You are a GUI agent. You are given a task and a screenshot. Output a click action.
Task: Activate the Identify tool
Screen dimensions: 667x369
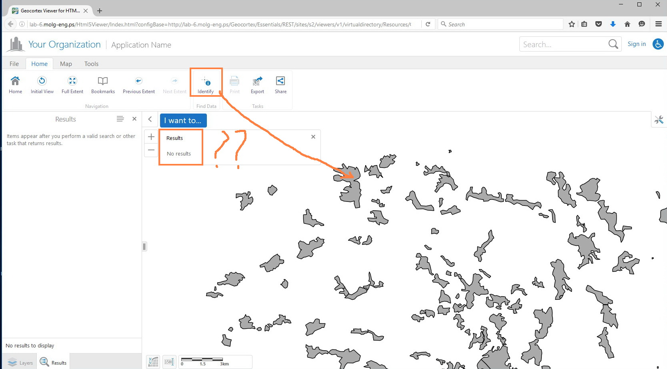pyautogui.click(x=206, y=85)
